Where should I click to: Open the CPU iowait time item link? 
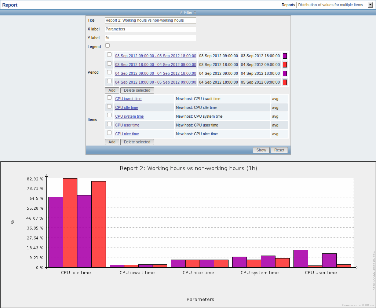128,99
